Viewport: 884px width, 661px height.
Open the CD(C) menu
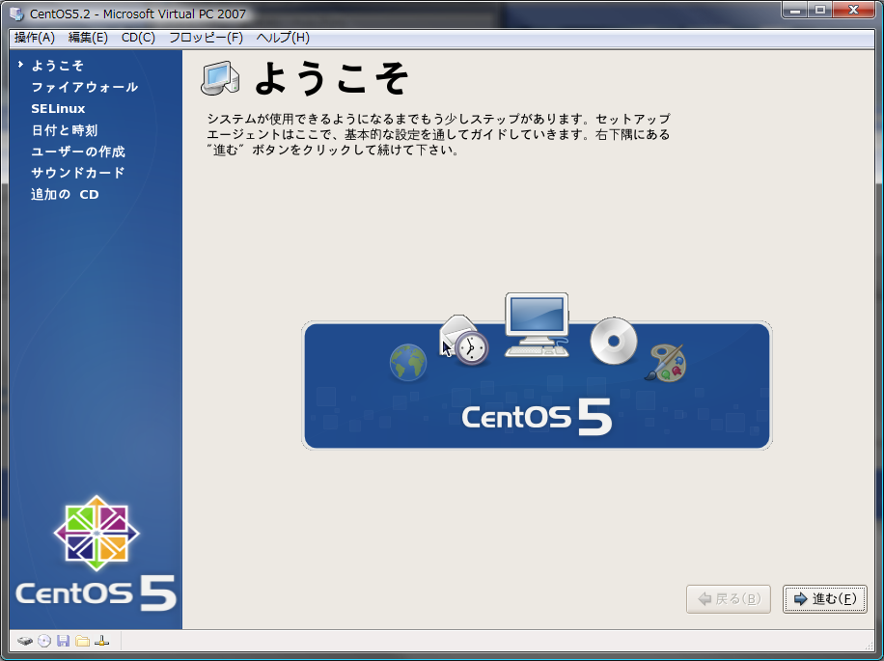click(x=138, y=38)
